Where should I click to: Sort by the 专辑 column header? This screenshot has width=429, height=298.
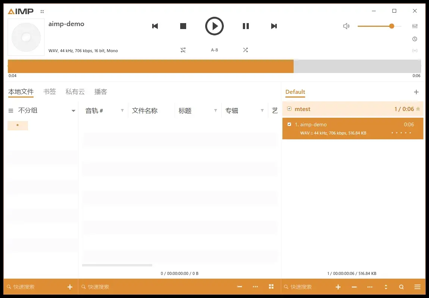[x=231, y=111]
